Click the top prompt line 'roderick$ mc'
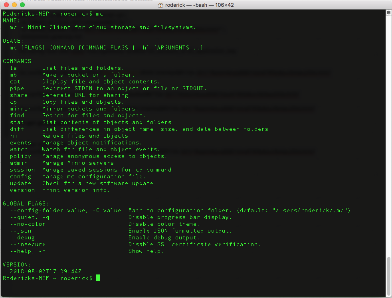The width and height of the screenshot is (392, 298). 82,14
